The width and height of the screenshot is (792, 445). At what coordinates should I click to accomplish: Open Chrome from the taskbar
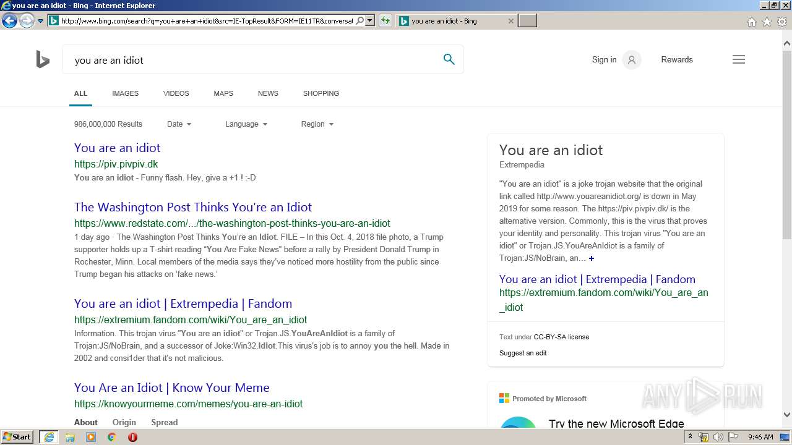click(111, 437)
